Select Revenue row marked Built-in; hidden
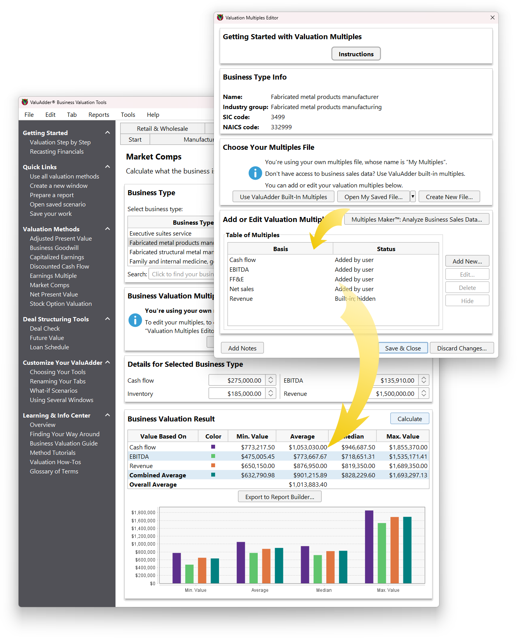This screenshot has height=638, width=517. point(333,298)
